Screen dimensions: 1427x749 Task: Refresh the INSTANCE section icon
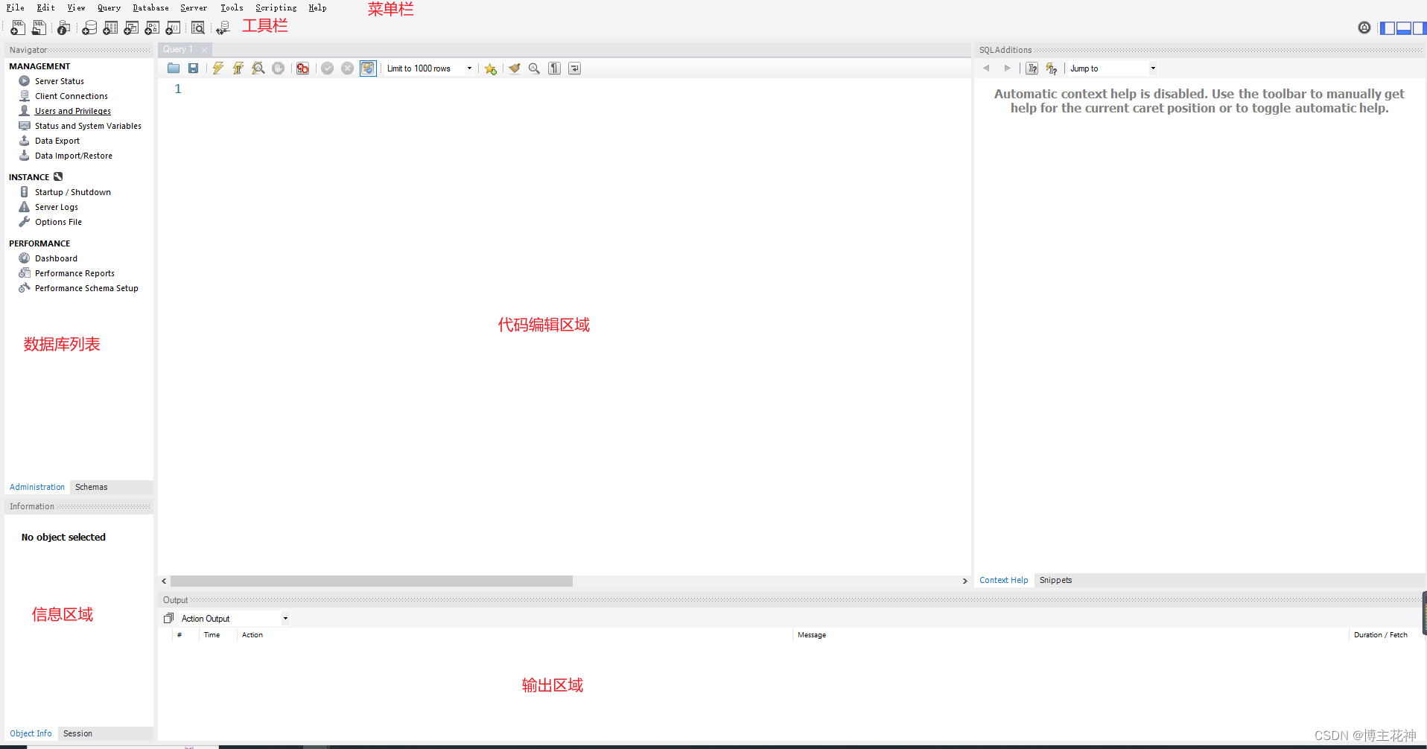(x=58, y=177)
